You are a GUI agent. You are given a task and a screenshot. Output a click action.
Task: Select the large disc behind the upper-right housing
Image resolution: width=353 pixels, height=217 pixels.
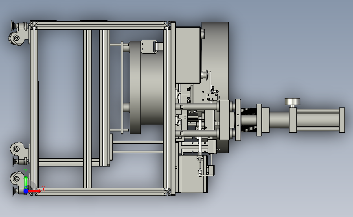click(x=215, y=87)
